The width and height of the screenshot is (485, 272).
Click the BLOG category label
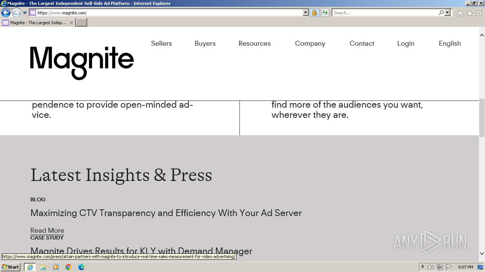click(x=38, y=199)
